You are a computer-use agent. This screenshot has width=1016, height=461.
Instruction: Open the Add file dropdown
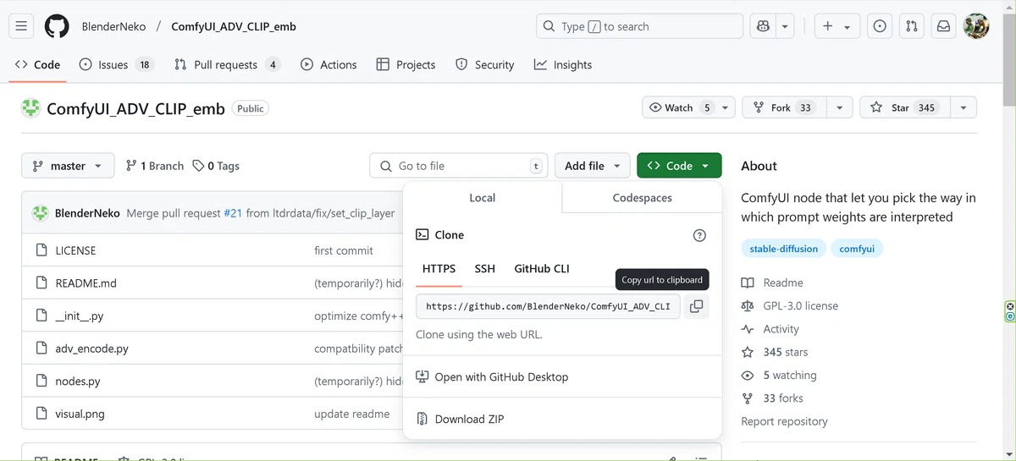click(593, 166)
